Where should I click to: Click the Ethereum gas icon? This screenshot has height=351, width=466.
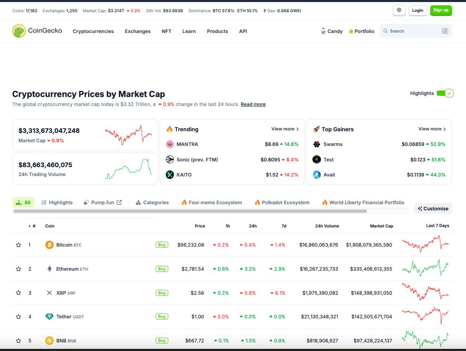(x=264, y=11)
